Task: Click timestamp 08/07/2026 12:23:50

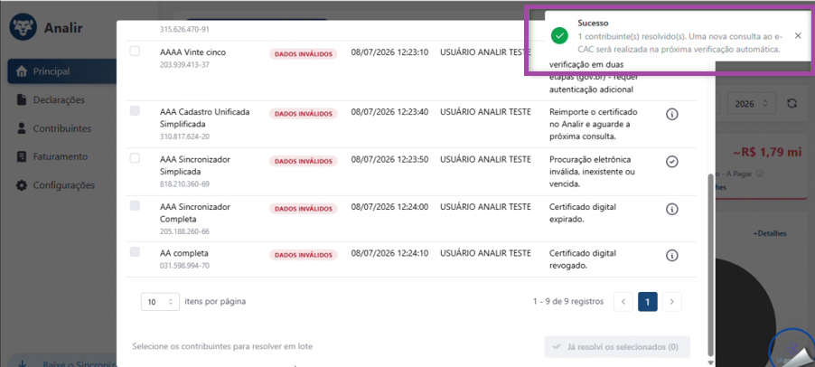Action: point(389,159)
